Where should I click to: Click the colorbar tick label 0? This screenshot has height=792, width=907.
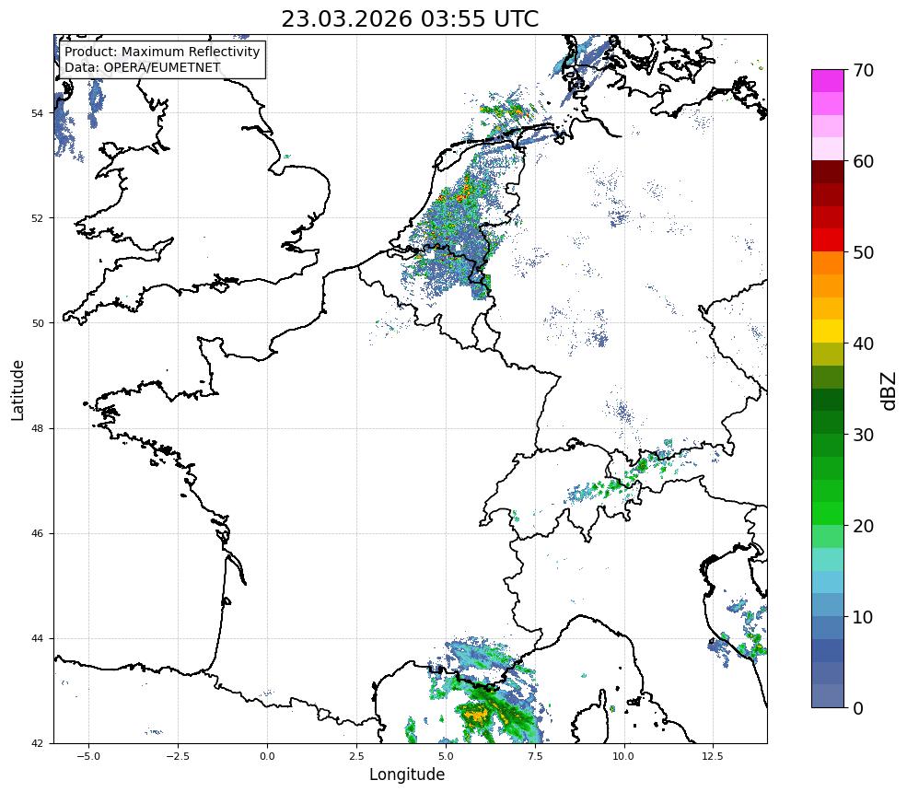tap(858, 708)
